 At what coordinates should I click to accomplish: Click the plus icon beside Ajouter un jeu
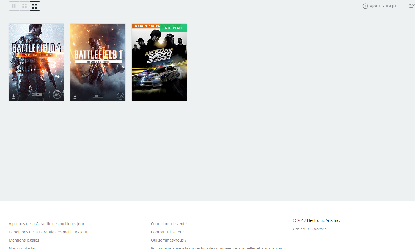365,6
